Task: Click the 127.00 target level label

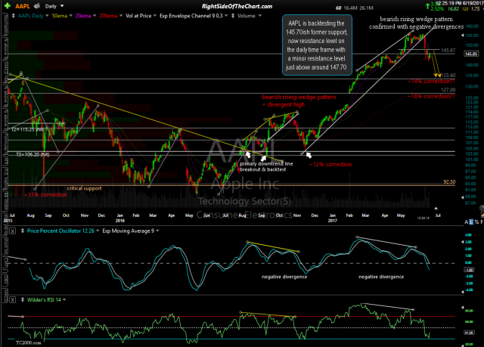Action: tap(448, 90)
